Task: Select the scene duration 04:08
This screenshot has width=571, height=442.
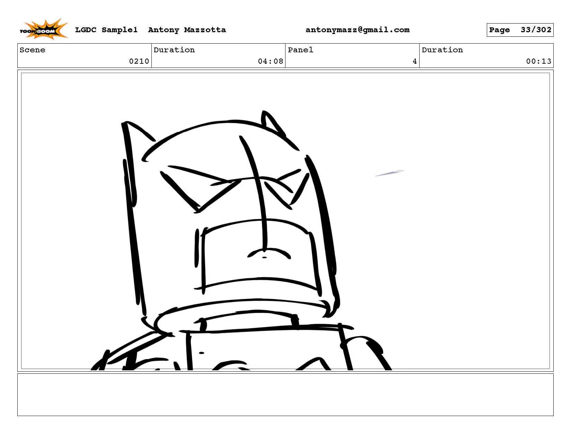Action: click(271, 61)
